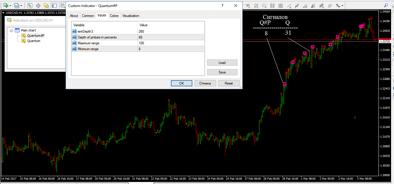
Task: Select the Fibonacci Time Zones dotted tool
Action: [264, 6]
